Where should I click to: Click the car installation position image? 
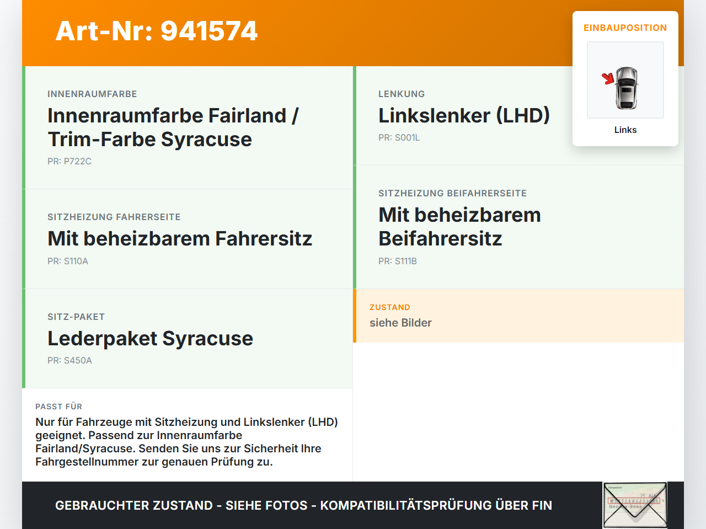625,80
